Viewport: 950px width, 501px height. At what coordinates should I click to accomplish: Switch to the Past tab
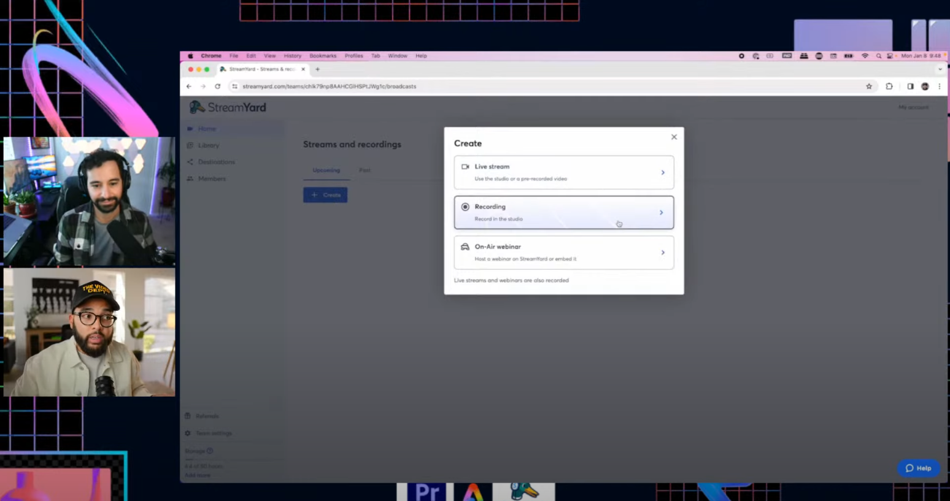tap(365, 170)
